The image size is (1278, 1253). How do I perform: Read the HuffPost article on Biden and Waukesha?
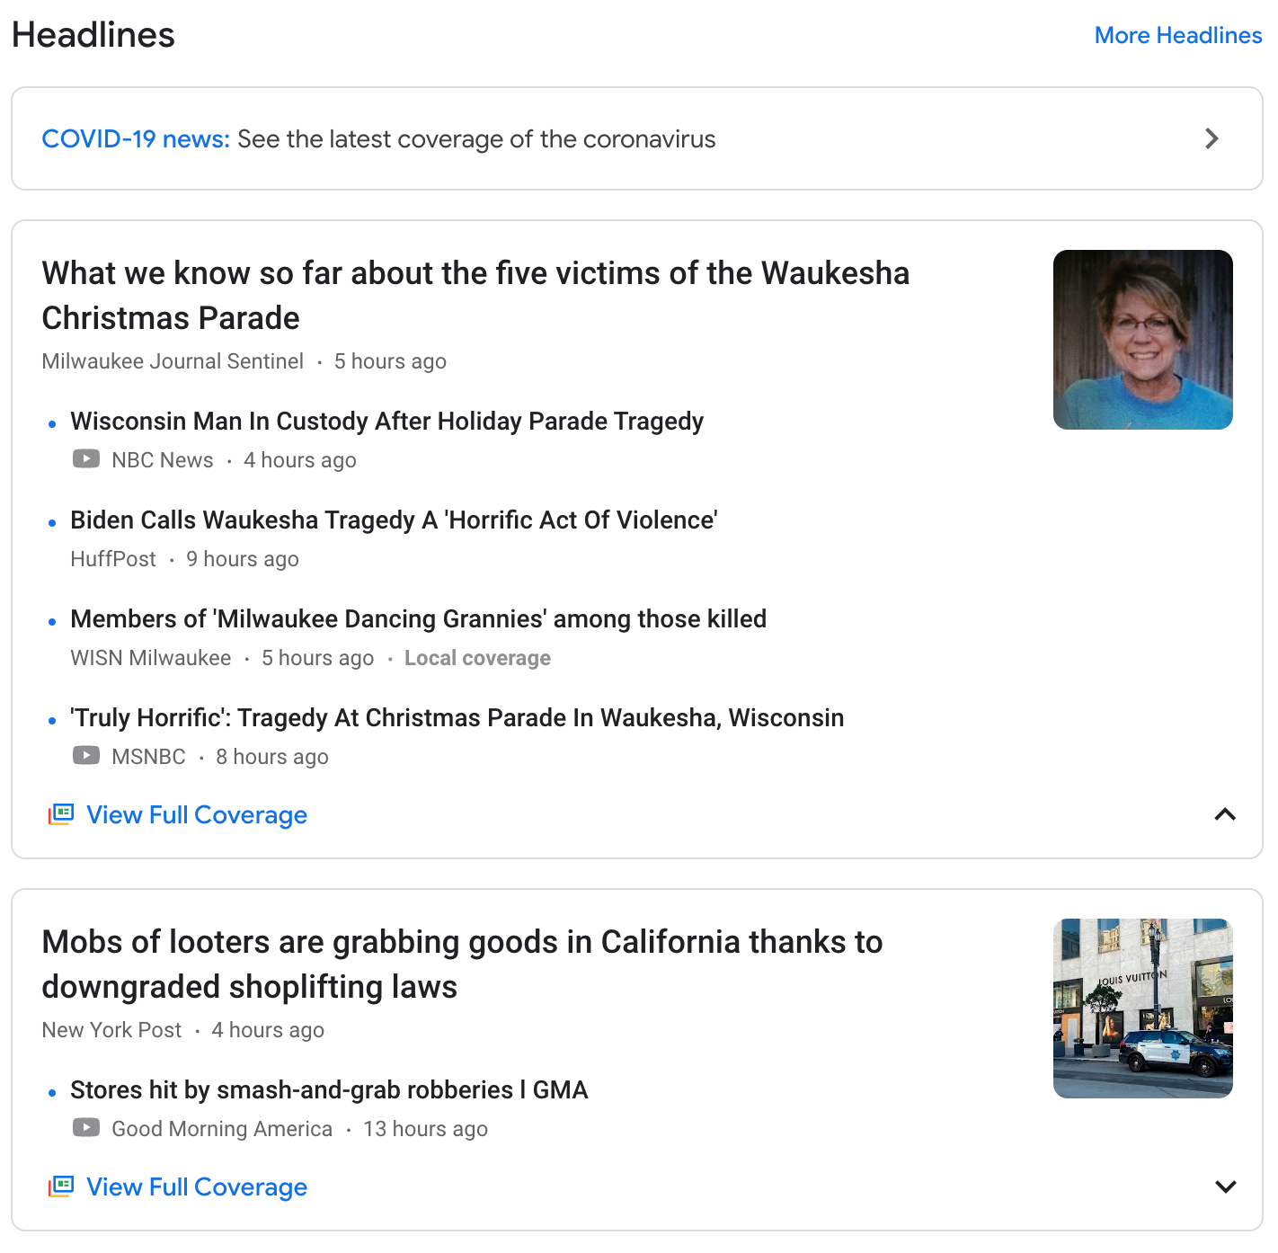(394, 520)
